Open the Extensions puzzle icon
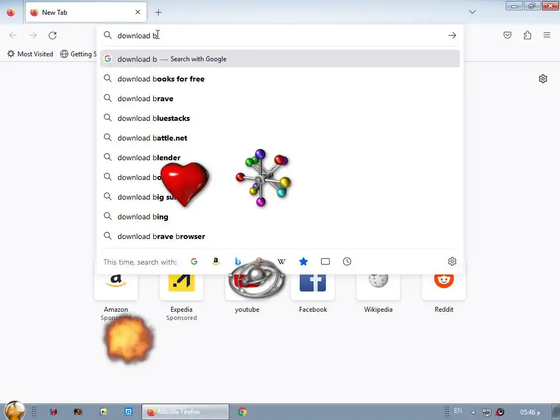The width and height of the screenshot is (560, 420). (527, 35)
